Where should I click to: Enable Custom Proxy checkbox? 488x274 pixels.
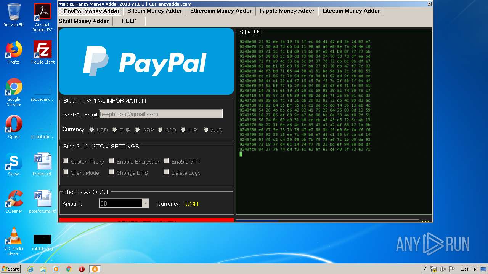tap(66, 161)
